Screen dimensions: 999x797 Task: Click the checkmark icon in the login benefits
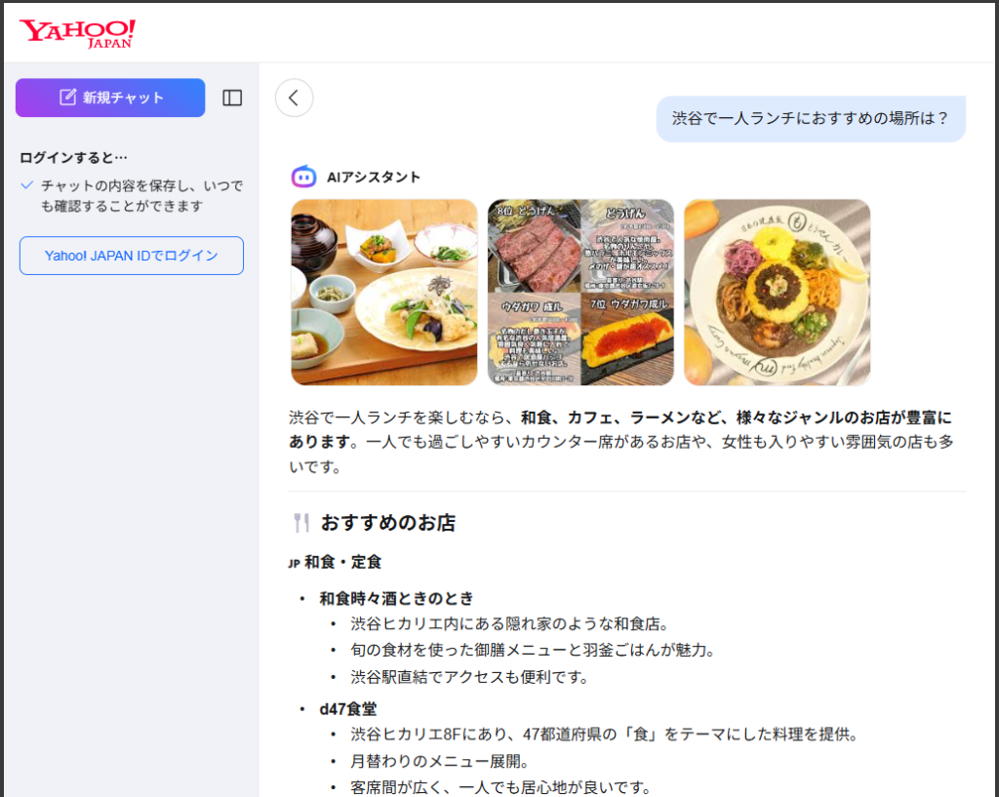tap(27, 185)
